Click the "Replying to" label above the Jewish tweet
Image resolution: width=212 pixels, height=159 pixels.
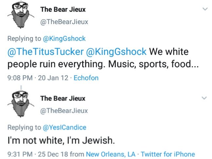[25, 127]
